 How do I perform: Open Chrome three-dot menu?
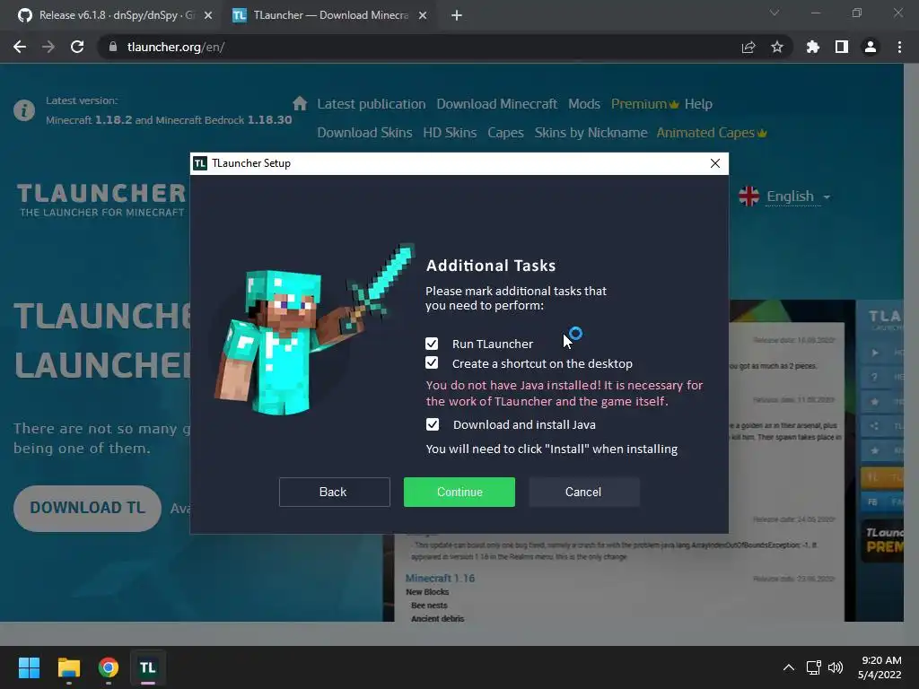click(x=899, y=47)
